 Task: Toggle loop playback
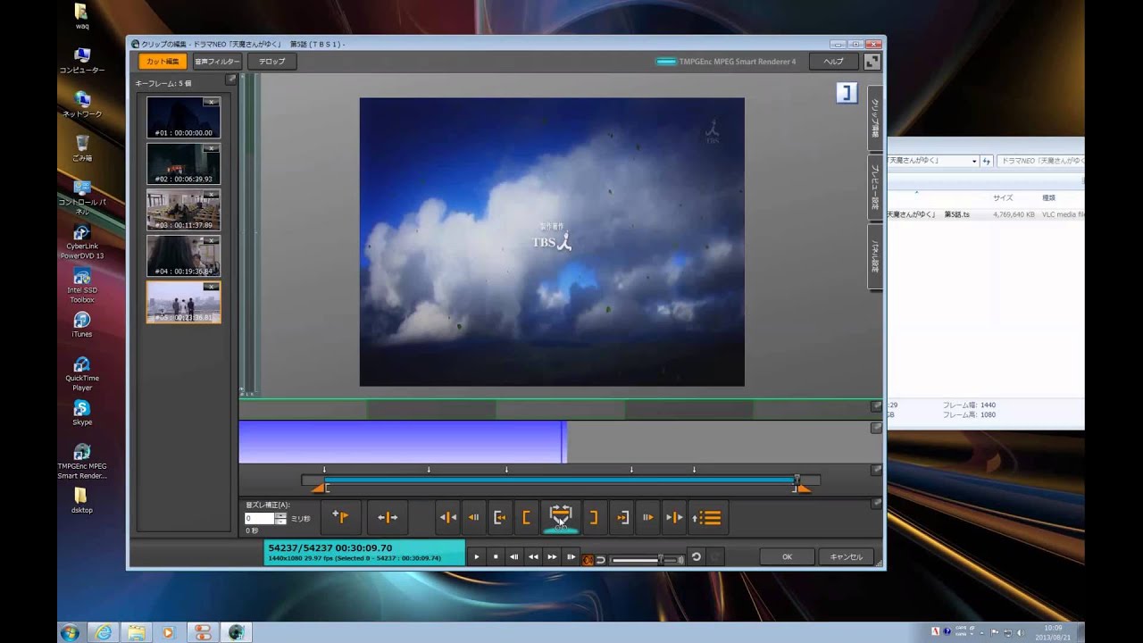[601, 560]
